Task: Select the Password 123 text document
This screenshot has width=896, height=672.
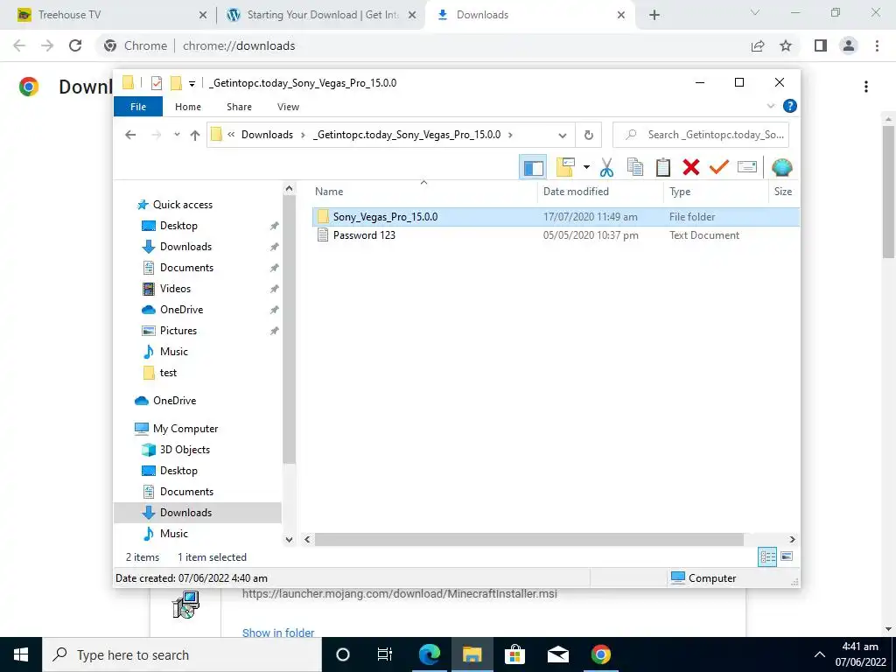Action: 364,234
